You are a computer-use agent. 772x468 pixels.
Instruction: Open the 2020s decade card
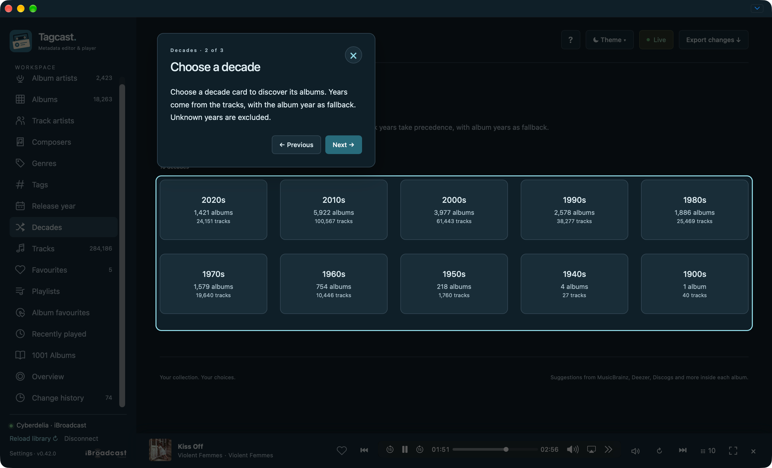[213, 209]
